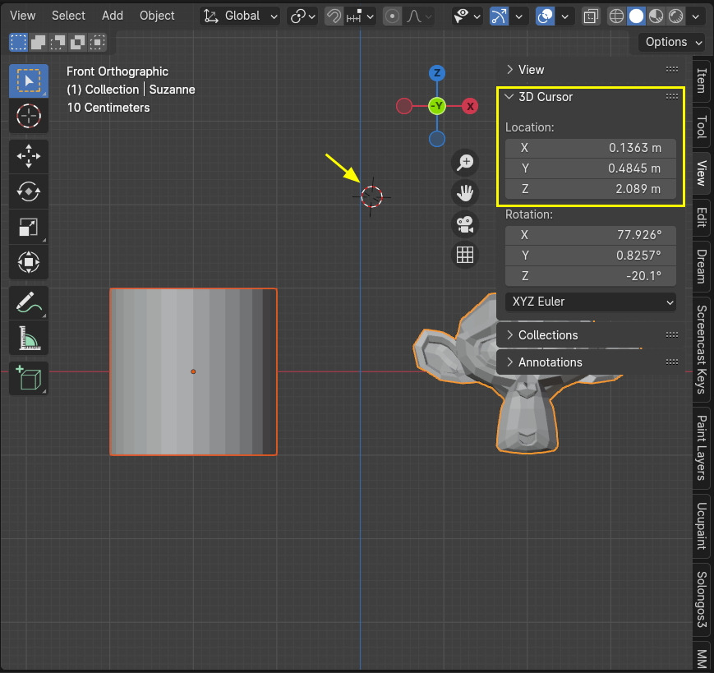Switch to the Tool sidebar tab
This screenshot has height=673, width=714.
pos(702,127)
